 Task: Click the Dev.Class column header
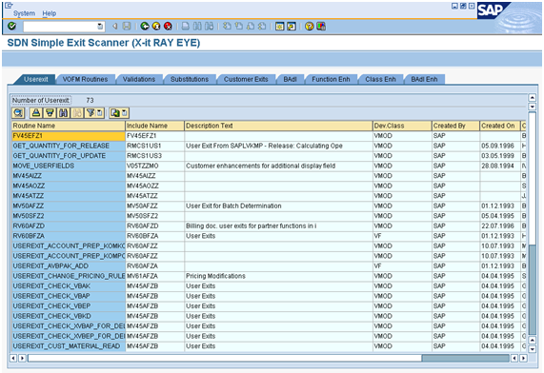click(x=402, y=126)
